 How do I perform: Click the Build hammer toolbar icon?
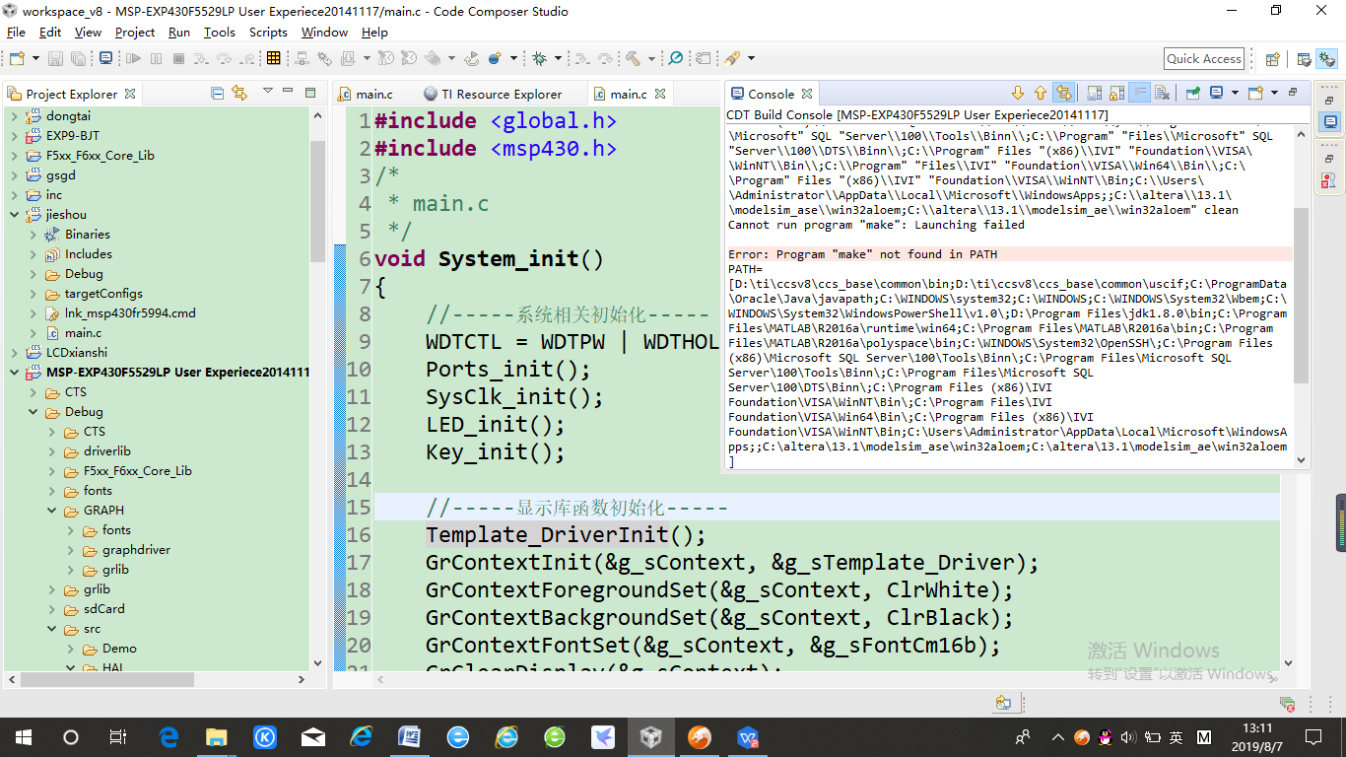tap(633, 58)
